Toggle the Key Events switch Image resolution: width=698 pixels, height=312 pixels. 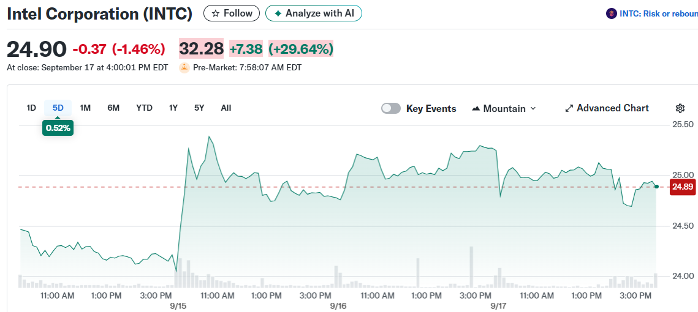point(391,108)
